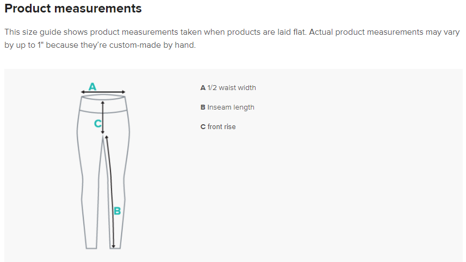
Task: Click the left leg of the leggings illustration
Action: coord(90,190)
